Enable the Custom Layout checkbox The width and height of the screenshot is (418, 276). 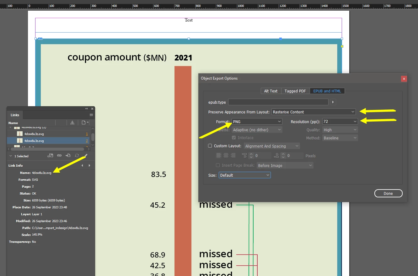(210, 146)
